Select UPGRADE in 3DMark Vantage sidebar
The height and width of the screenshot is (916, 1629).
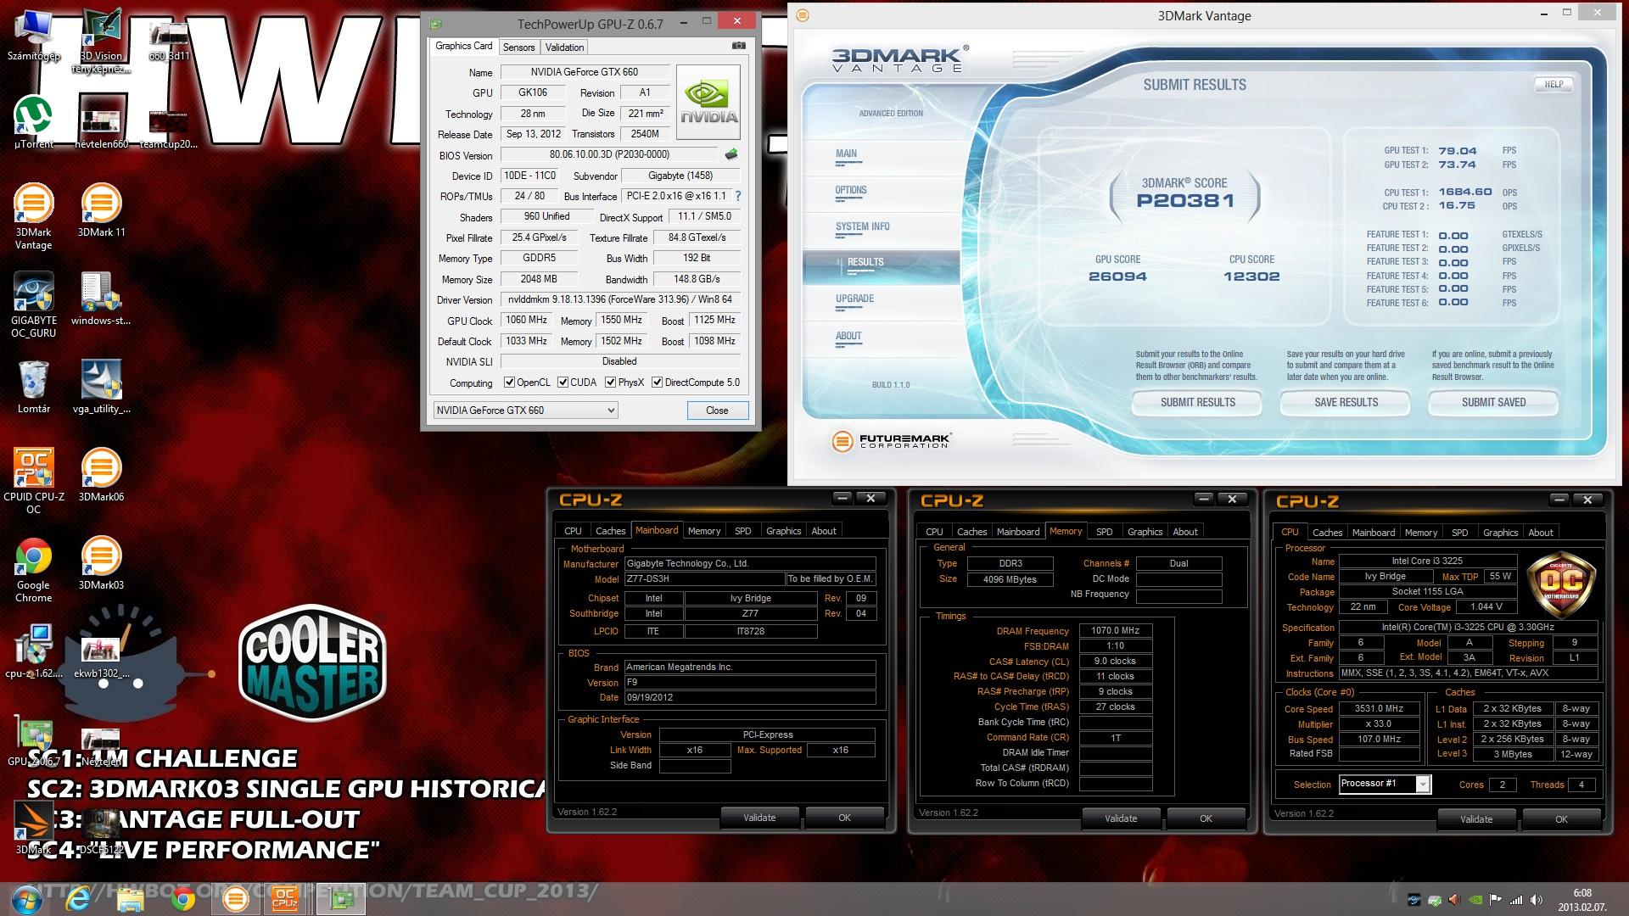click(854, 299)
